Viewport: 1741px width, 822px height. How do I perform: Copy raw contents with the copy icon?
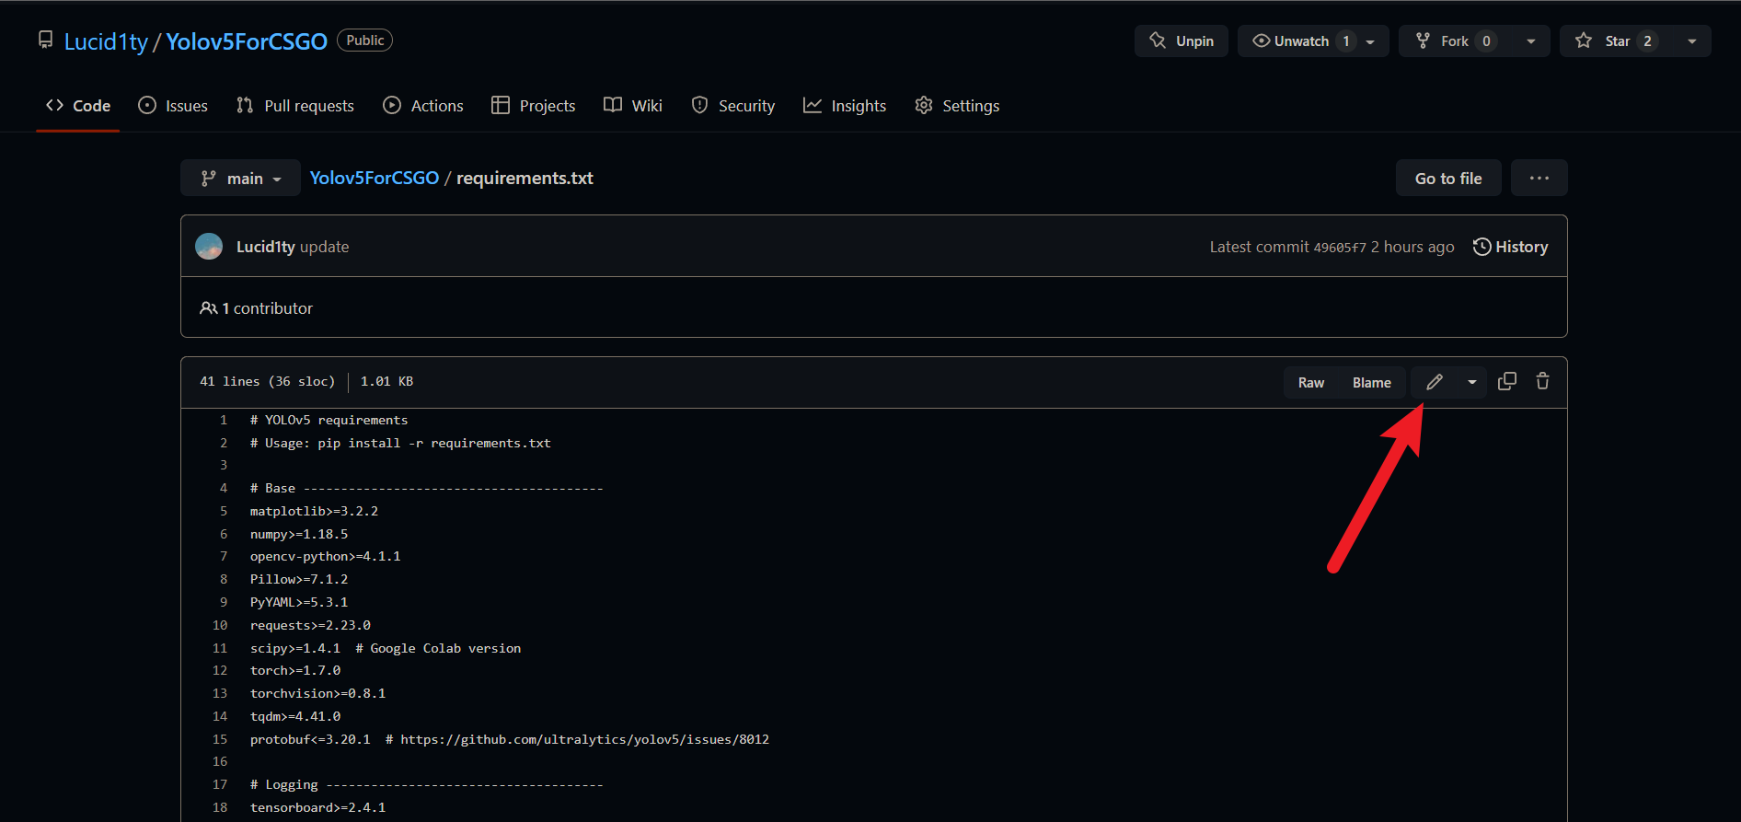point(1507,381)
